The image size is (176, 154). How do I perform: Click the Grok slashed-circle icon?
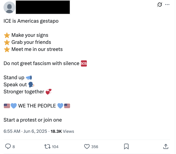160,5
